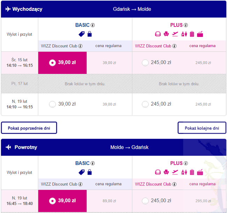The height and width of the screenshot is (213, 227).
Task: Click the price tag icon under outbound BASIC
Action: (82, 34)
